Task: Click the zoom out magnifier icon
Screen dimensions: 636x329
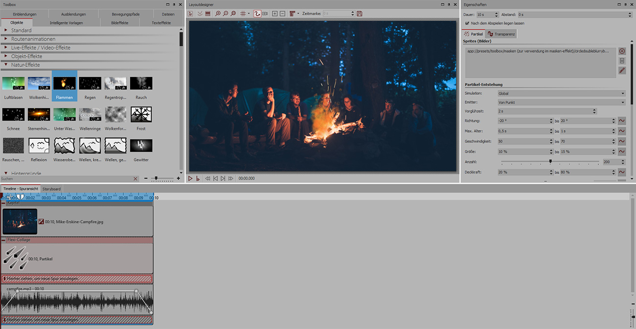Action: [226, 14]
